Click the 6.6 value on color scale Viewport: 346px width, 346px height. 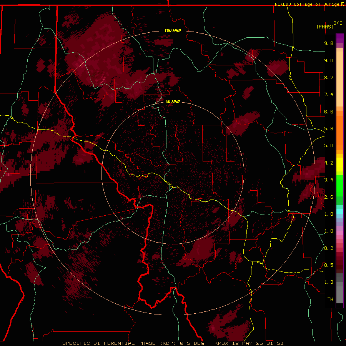tap(329, 111)
